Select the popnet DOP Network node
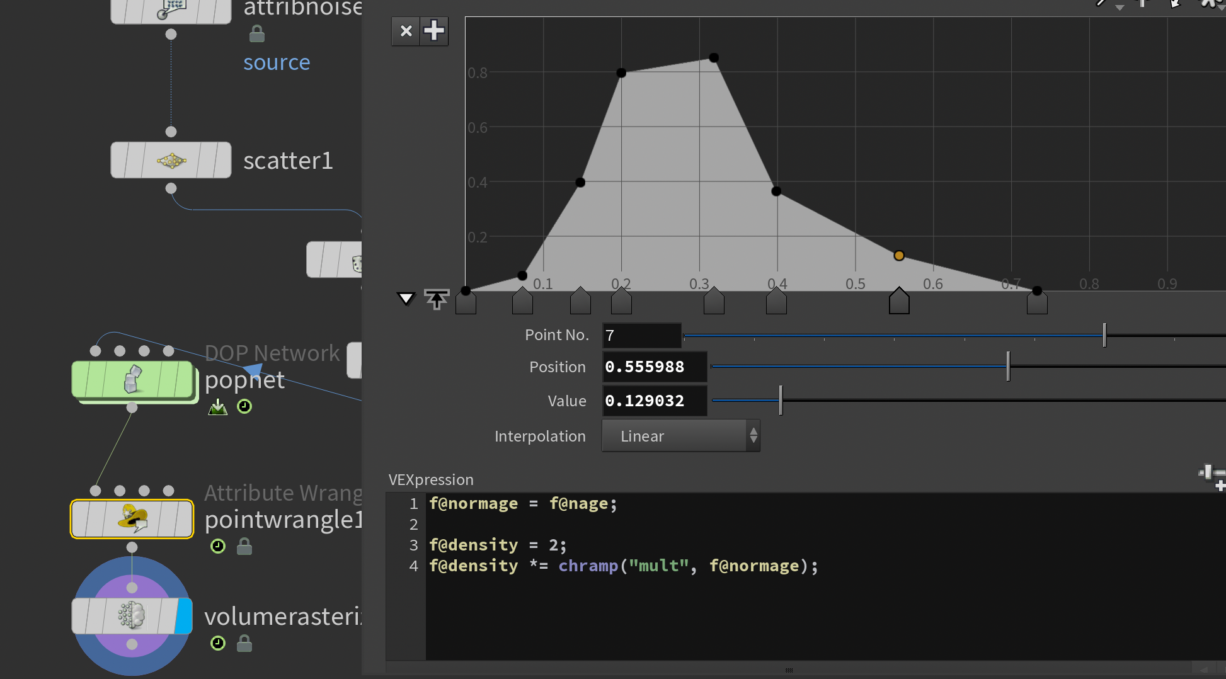1226x679 pixels. (x=132, y=380)
